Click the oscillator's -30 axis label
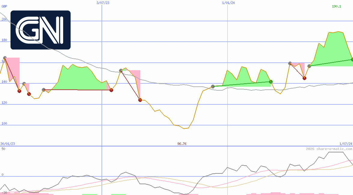Screen dimensions: 353x195 pos(4,193)
